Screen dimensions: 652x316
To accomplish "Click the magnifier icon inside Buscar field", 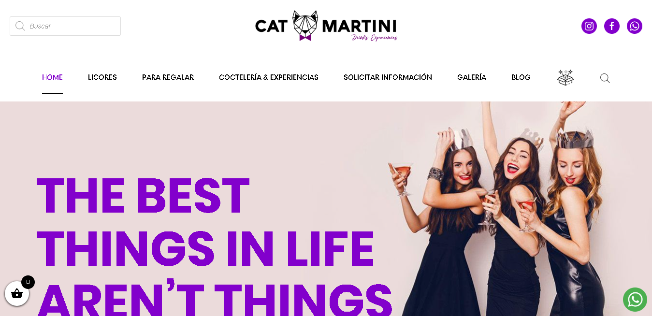I will [x=20, y=26].
